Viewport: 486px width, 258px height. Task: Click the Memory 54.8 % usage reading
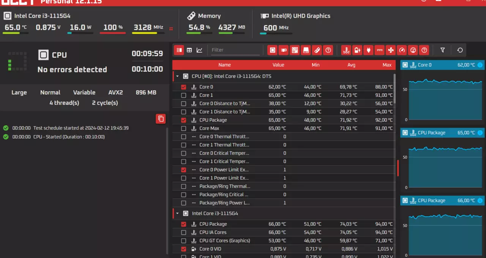pos(199,27)
